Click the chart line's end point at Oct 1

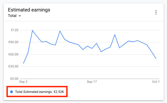point(156,58)
